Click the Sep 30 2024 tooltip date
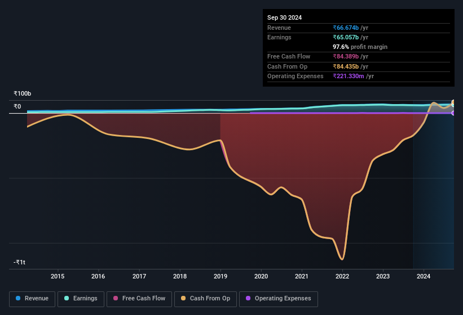Screen dimensions: 463x315 pyautogui.click(x=284, y=17)
